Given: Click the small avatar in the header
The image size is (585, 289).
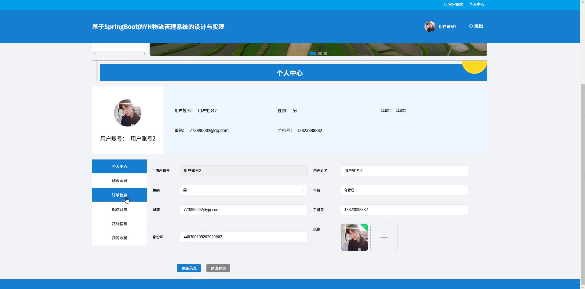Looking at the screenshot, I should 430,27.
